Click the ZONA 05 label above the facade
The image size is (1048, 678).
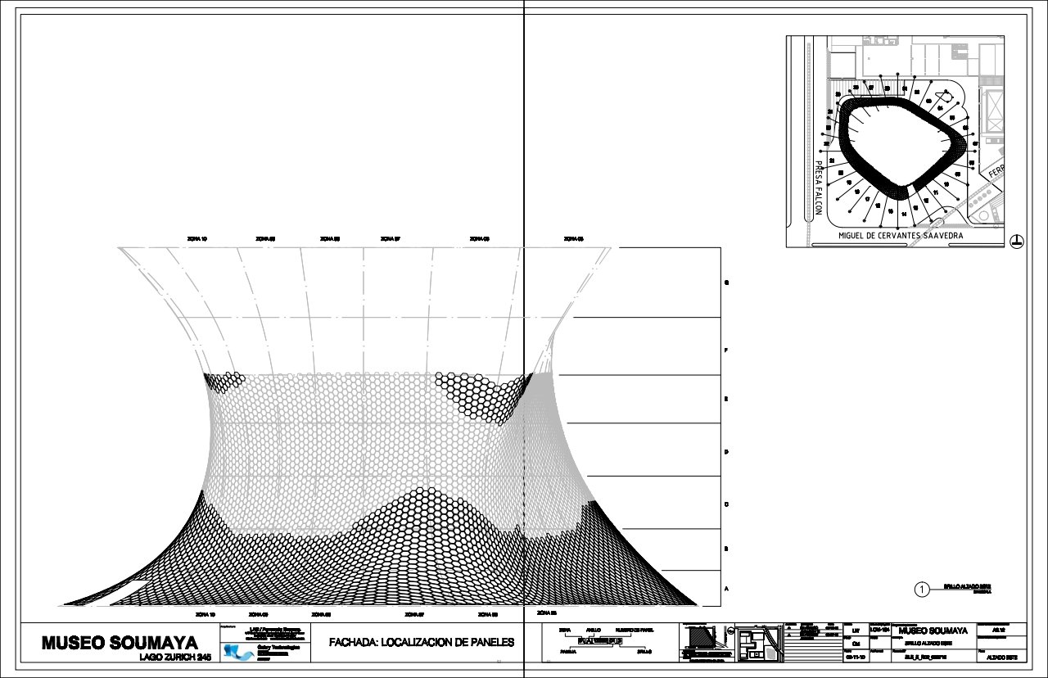pos(573,239)
